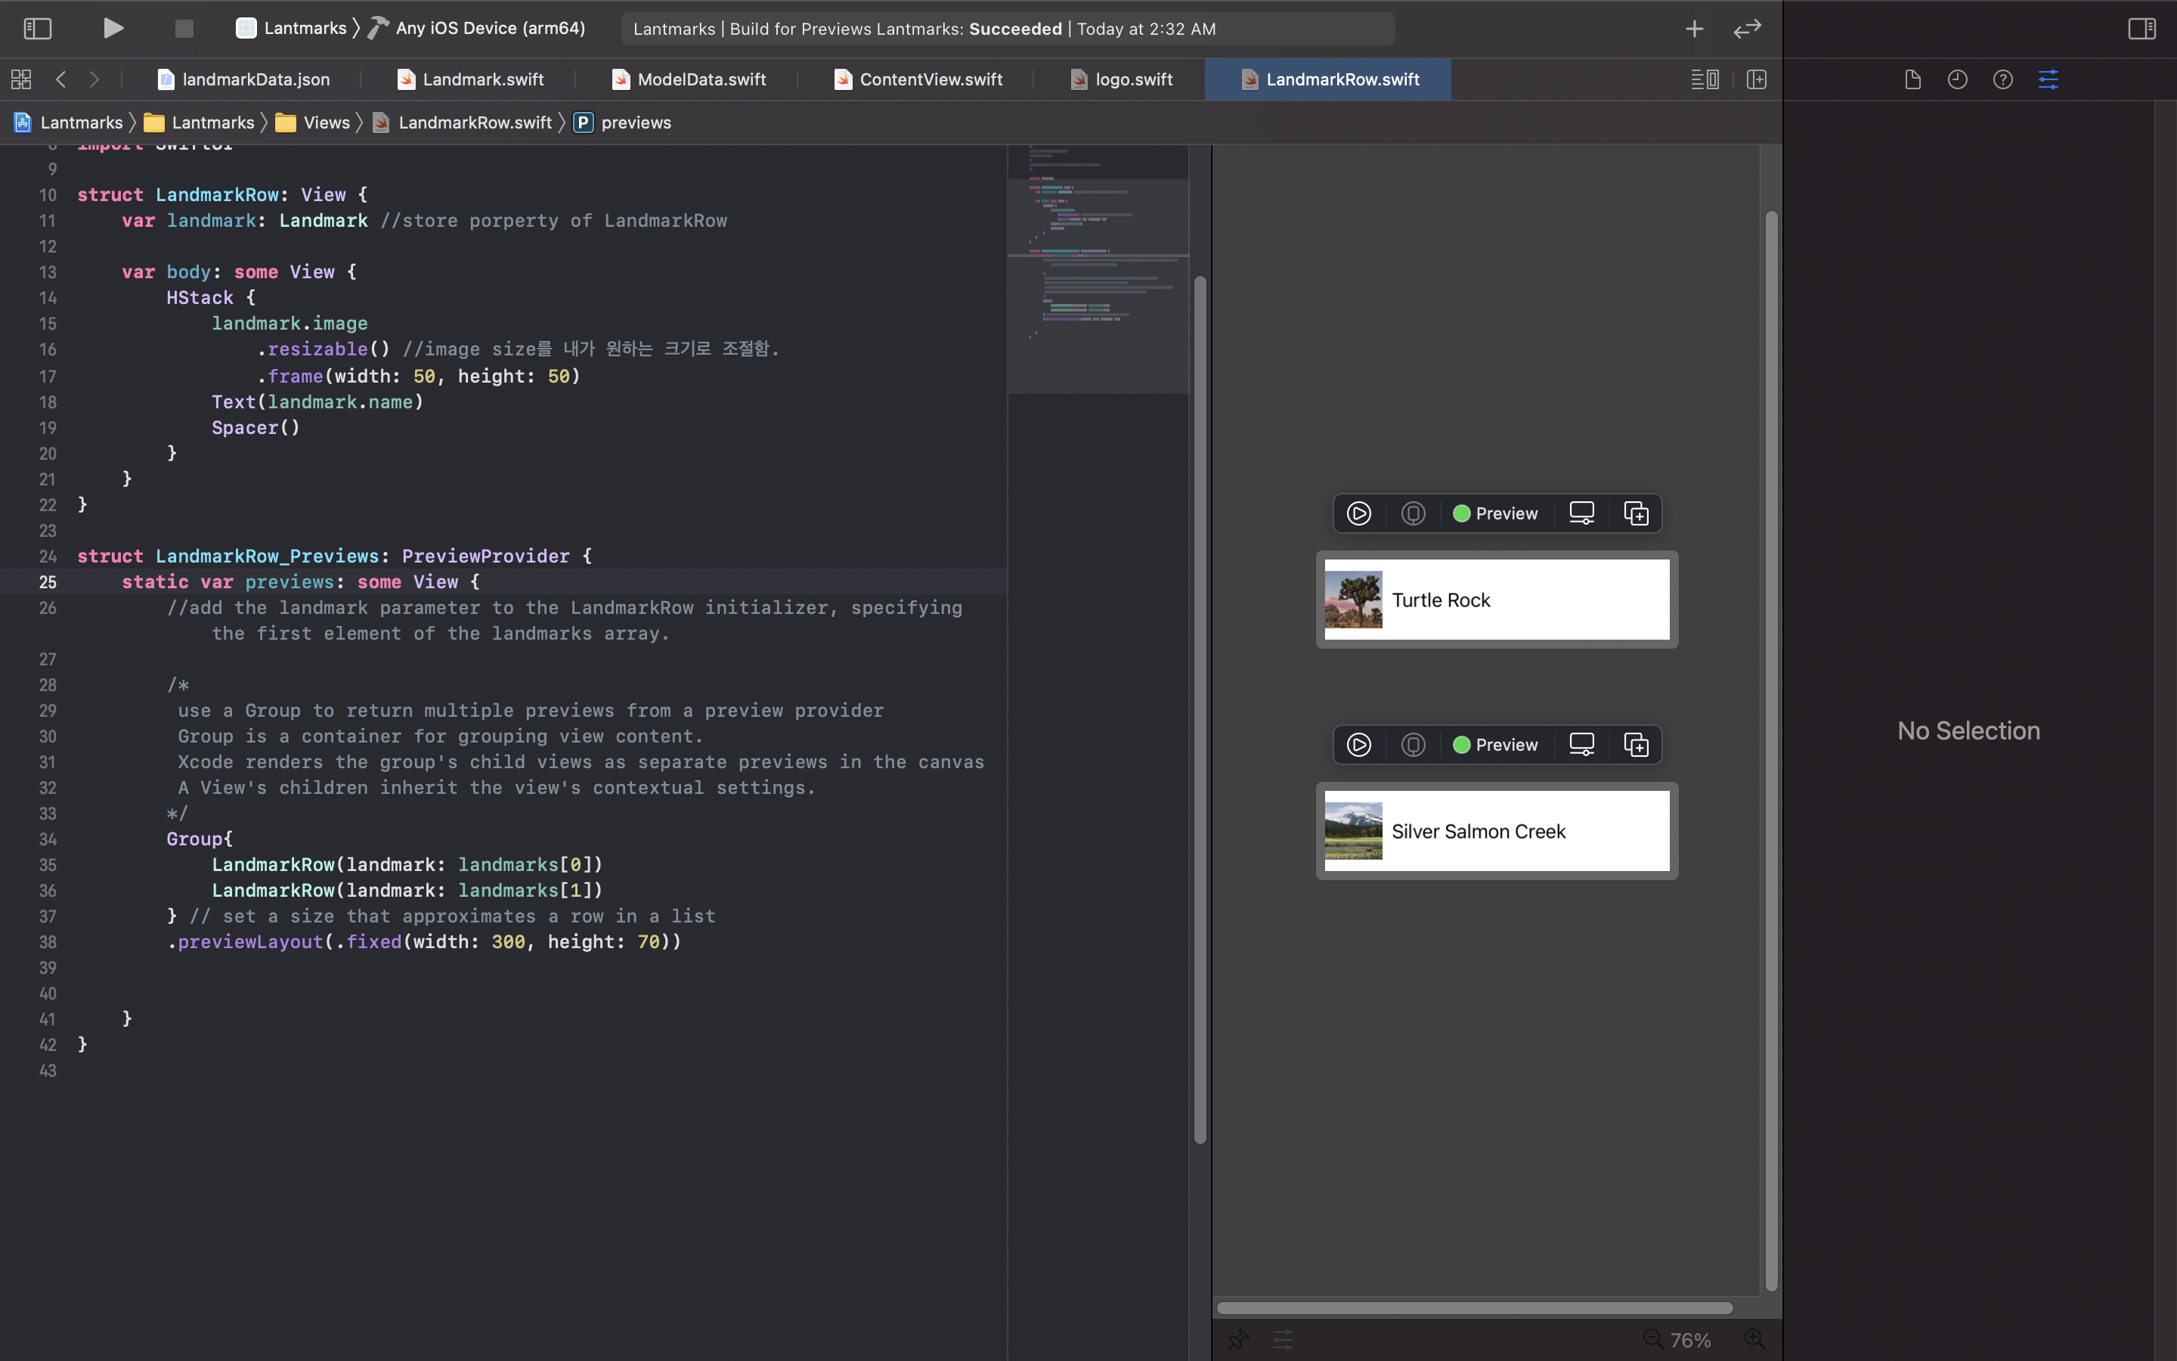This screenshot has height=1361, width=2177.
Task: Click the Silver Salmon Creek thumbnail image
Action: coord(1353,831)
